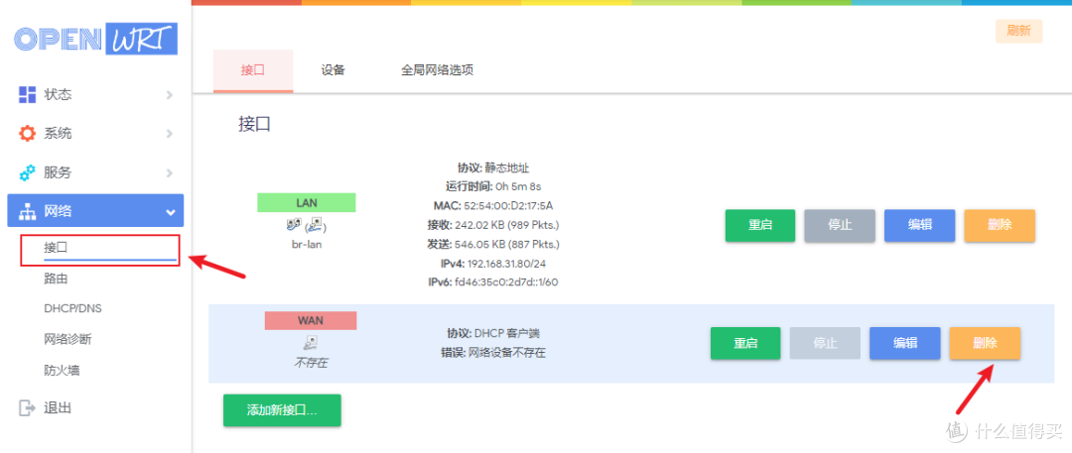
Task: Click the 运行时间 0h 5m 8s value
Action: (x=517, y=185)
